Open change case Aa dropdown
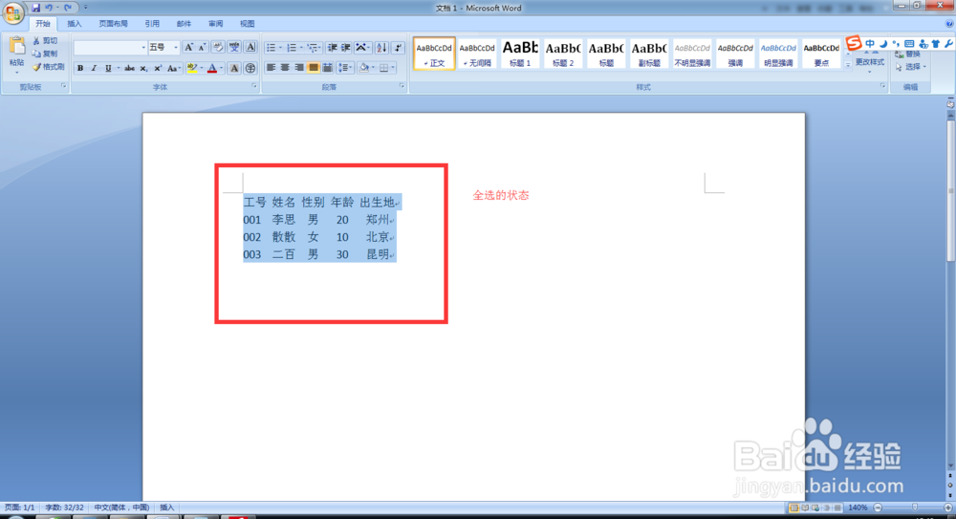The width and height of the screenshot is (956, 519). [174, 68]
